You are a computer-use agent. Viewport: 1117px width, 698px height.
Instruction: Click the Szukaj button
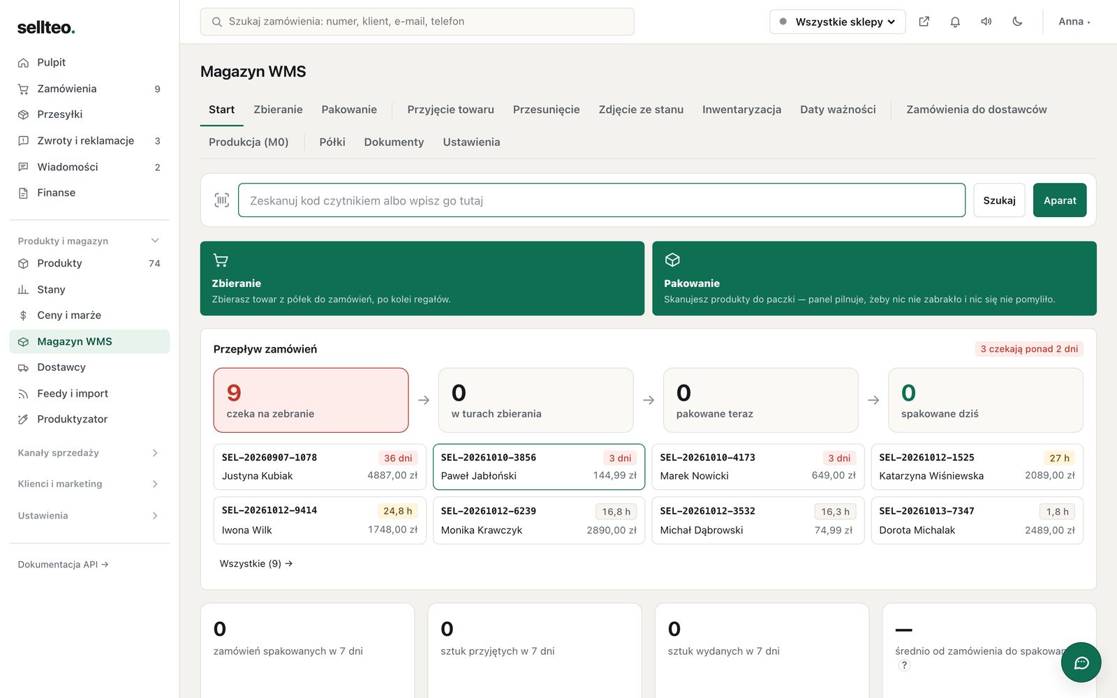click(999, 200)
